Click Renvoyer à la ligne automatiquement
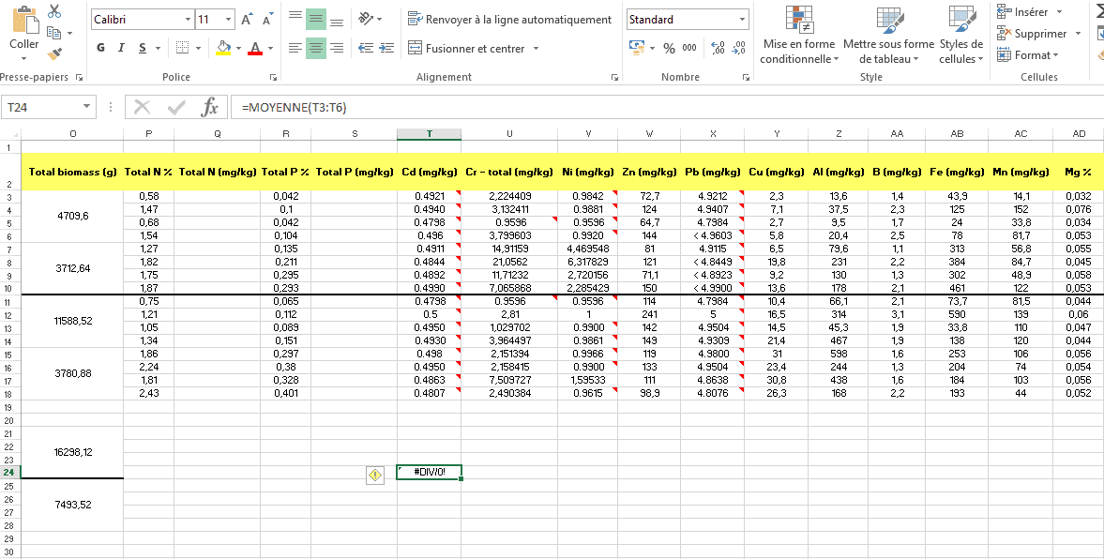Screen dimensions: 1104x559 coord(510,20)
